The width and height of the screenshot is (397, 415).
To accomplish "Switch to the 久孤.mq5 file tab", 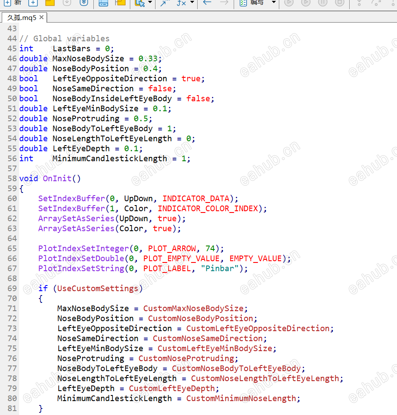I will click(x=22, y=17).
